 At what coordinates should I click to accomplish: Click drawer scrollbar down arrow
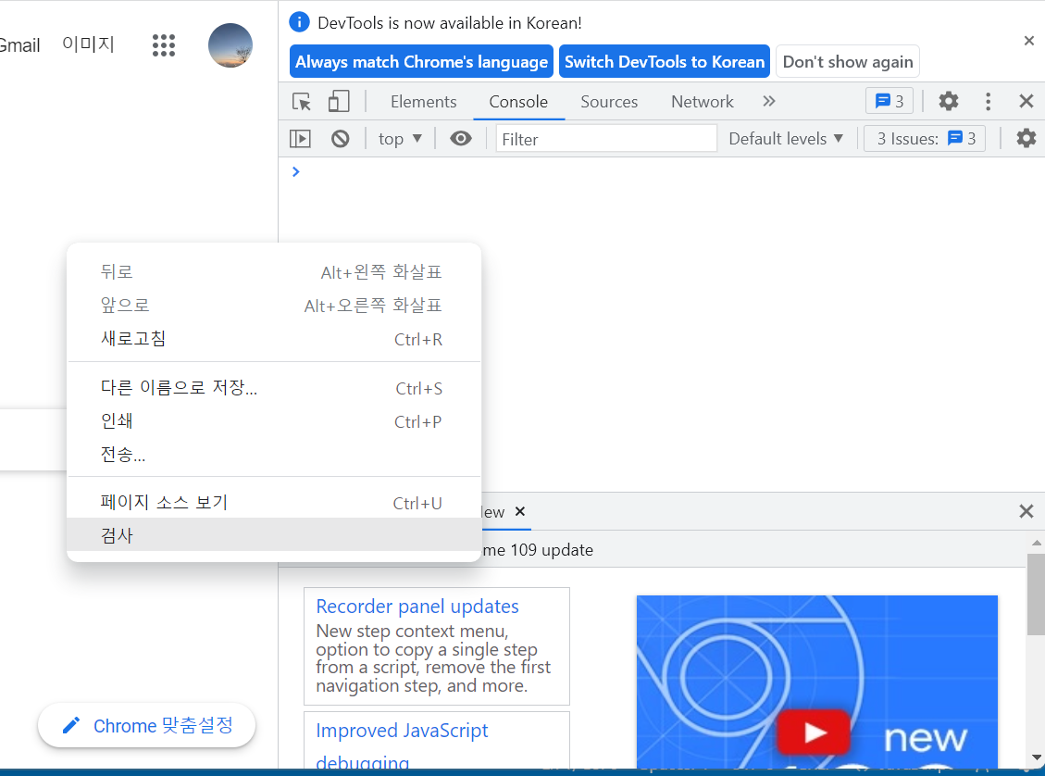[x=1037, y=757]
